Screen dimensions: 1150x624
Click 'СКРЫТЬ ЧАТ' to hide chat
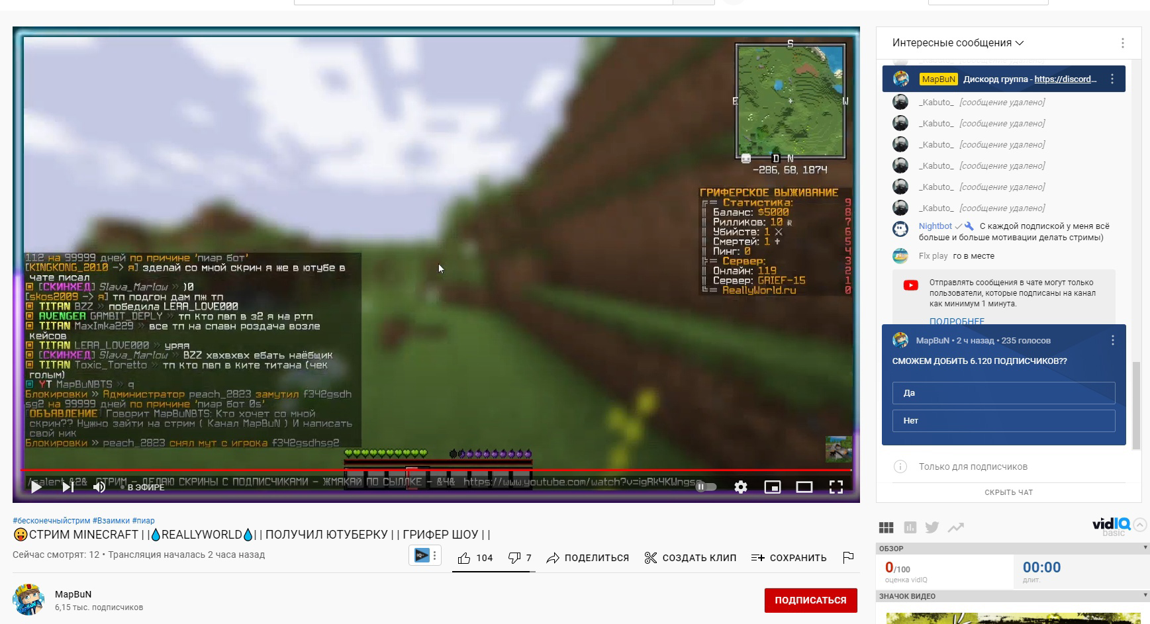click(x=1008, y=492)
